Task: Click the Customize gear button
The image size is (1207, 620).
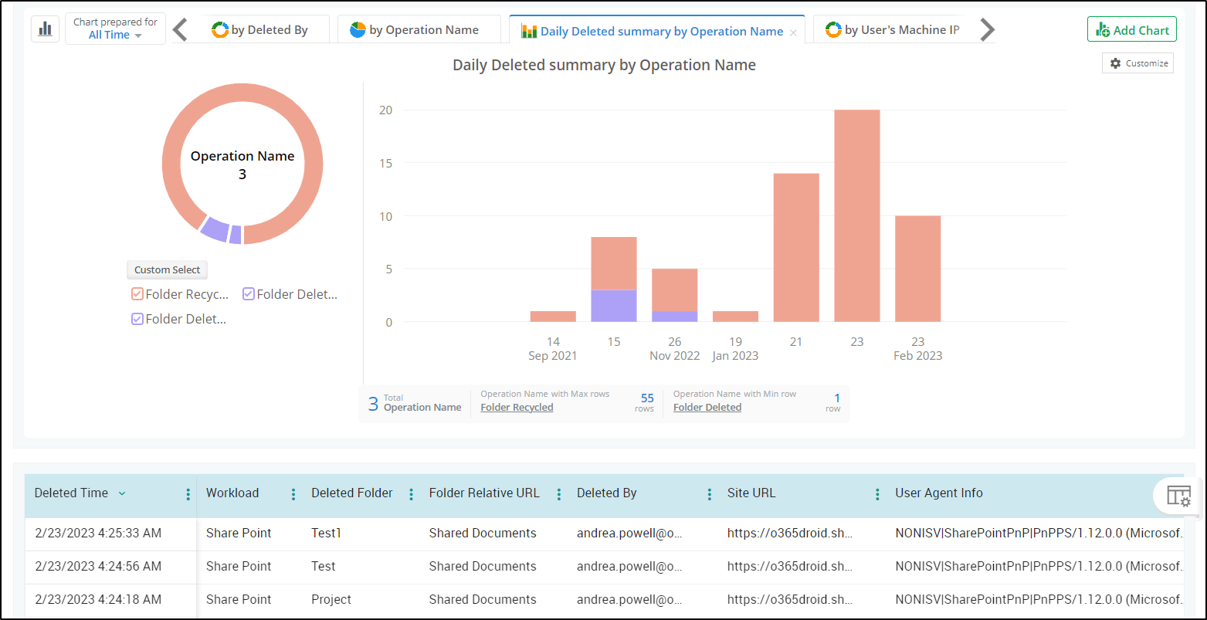Action: (x=1138, y=63)
